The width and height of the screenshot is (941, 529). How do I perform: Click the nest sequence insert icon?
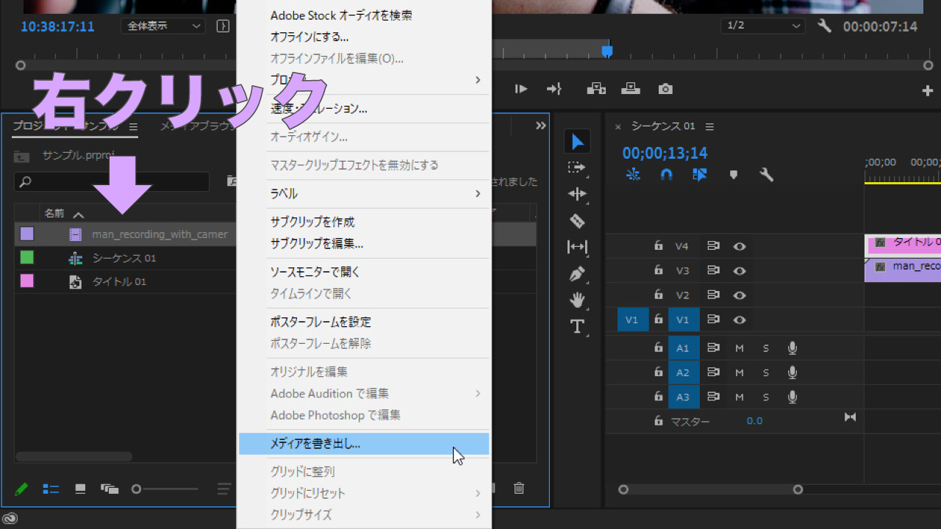633,175
